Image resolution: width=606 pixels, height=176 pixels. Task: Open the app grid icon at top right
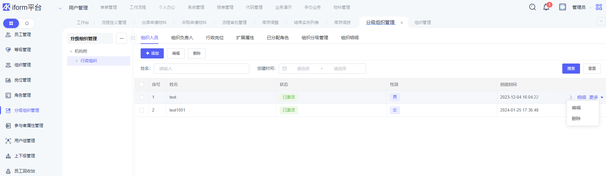599,7
